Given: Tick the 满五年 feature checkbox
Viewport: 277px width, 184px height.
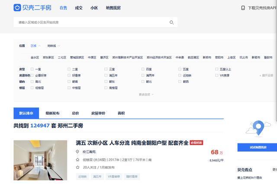Looking at the screenshot, I should pos(106,75).
